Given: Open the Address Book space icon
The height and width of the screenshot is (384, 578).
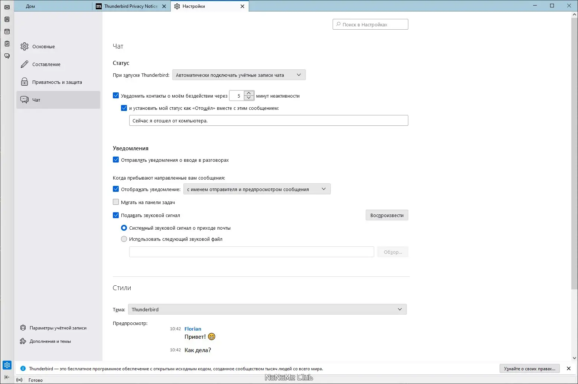Looking at the screenshot, I should [x=7, y=19].
